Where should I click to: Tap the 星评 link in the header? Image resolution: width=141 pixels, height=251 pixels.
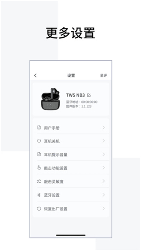point(104,75)
